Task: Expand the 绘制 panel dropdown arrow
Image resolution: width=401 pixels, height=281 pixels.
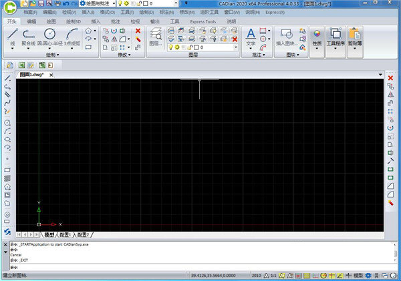Action: pos(59,55)
